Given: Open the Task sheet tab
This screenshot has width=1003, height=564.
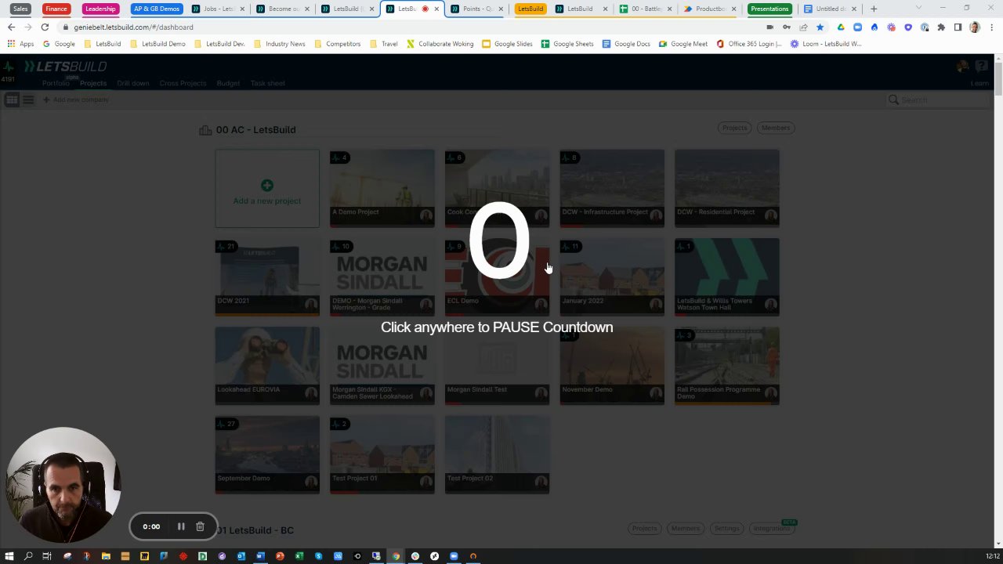Looking at the screenshot, I should 267,83.
